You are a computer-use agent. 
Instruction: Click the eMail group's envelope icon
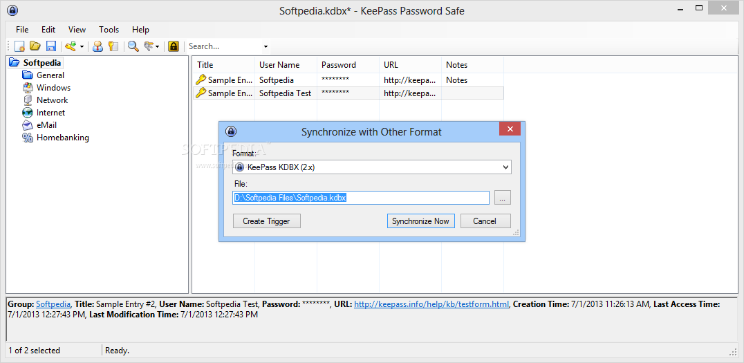(x=28, y=125)
